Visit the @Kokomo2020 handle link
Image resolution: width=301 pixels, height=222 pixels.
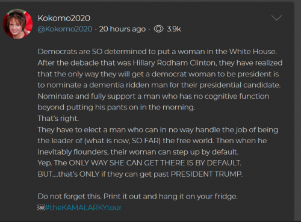coord(65,29)
